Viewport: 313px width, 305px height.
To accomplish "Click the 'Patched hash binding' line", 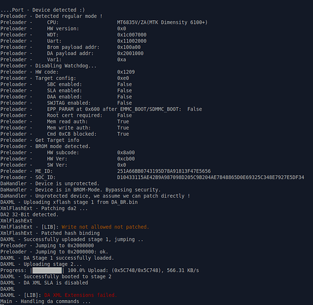I will (50, 233).
